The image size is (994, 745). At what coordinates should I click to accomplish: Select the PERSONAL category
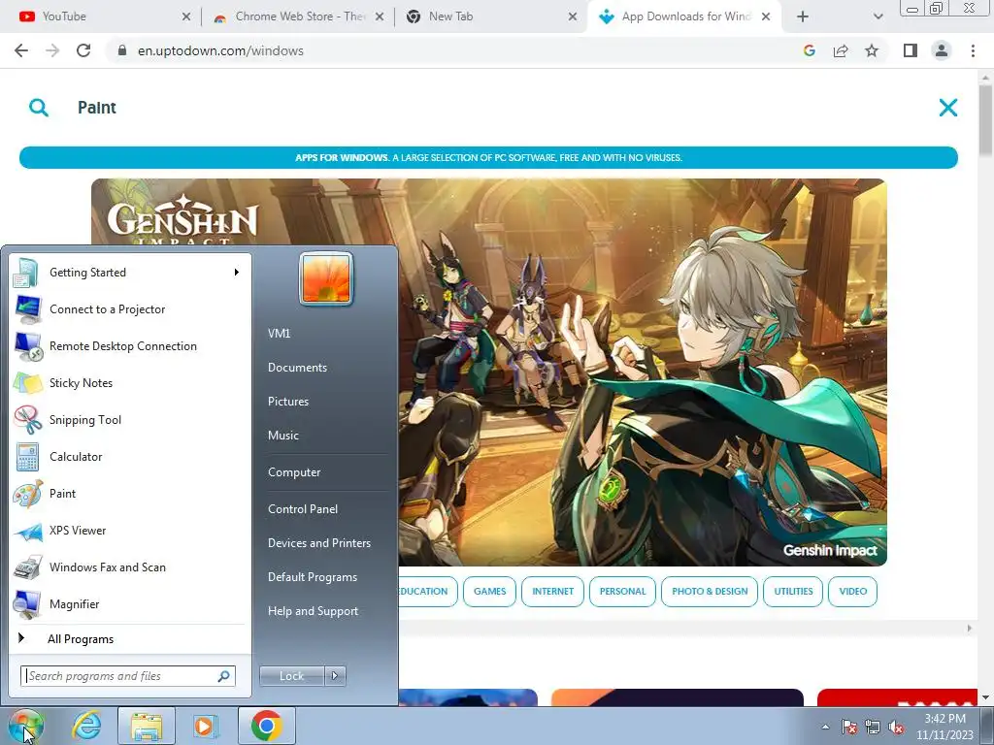(x=622, y=591)
